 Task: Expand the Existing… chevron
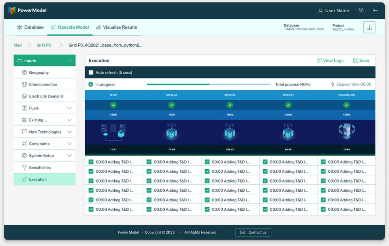pyautogui.click(x=69, y=120)
